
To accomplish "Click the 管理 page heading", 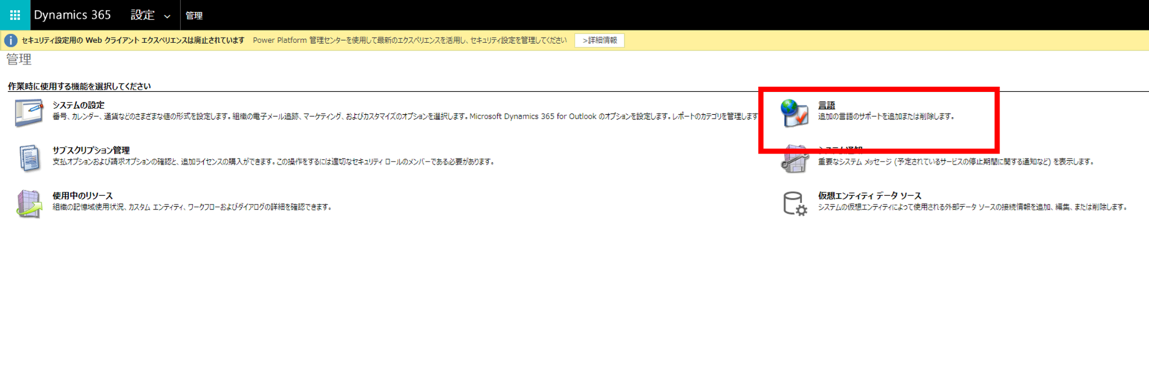I will click(19, 60).
